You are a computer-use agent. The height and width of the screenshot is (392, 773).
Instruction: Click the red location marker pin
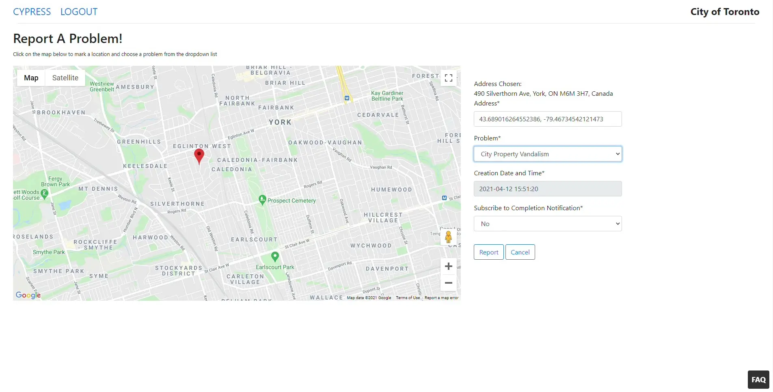[x=199, y=156]
